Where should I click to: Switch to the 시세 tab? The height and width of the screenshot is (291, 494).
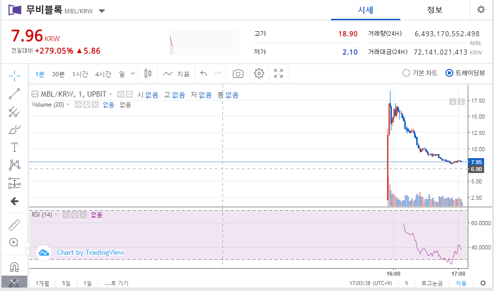pyautogui.click(x=366, y=10)
